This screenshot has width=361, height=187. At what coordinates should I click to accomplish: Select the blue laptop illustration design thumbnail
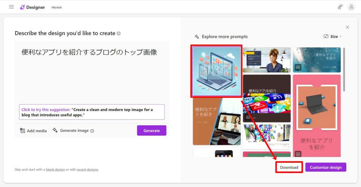point(217,71)
